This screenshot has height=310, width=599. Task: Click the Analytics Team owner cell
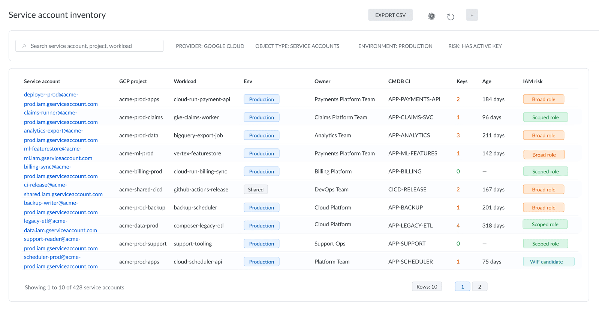point(333,135)
